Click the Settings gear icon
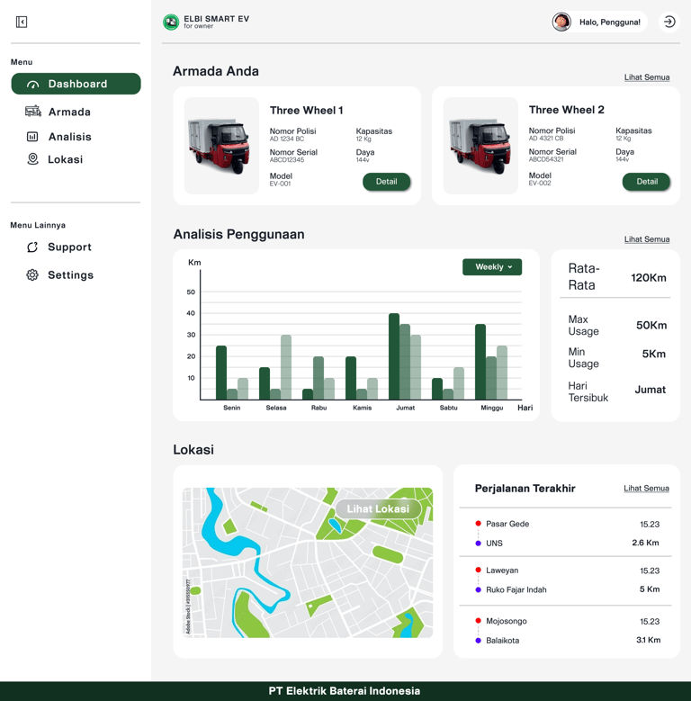This screenshot has height=701, width=691. point(32,275)
